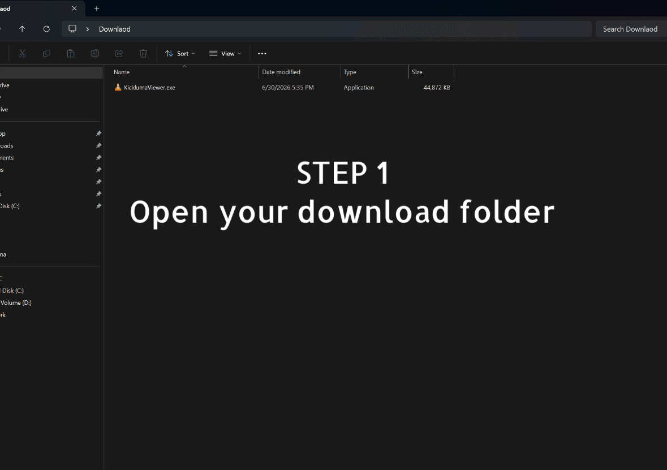Close the current Explorer tab
The height and width of the screenshot is (470, 667).
(x=75, y=8)
